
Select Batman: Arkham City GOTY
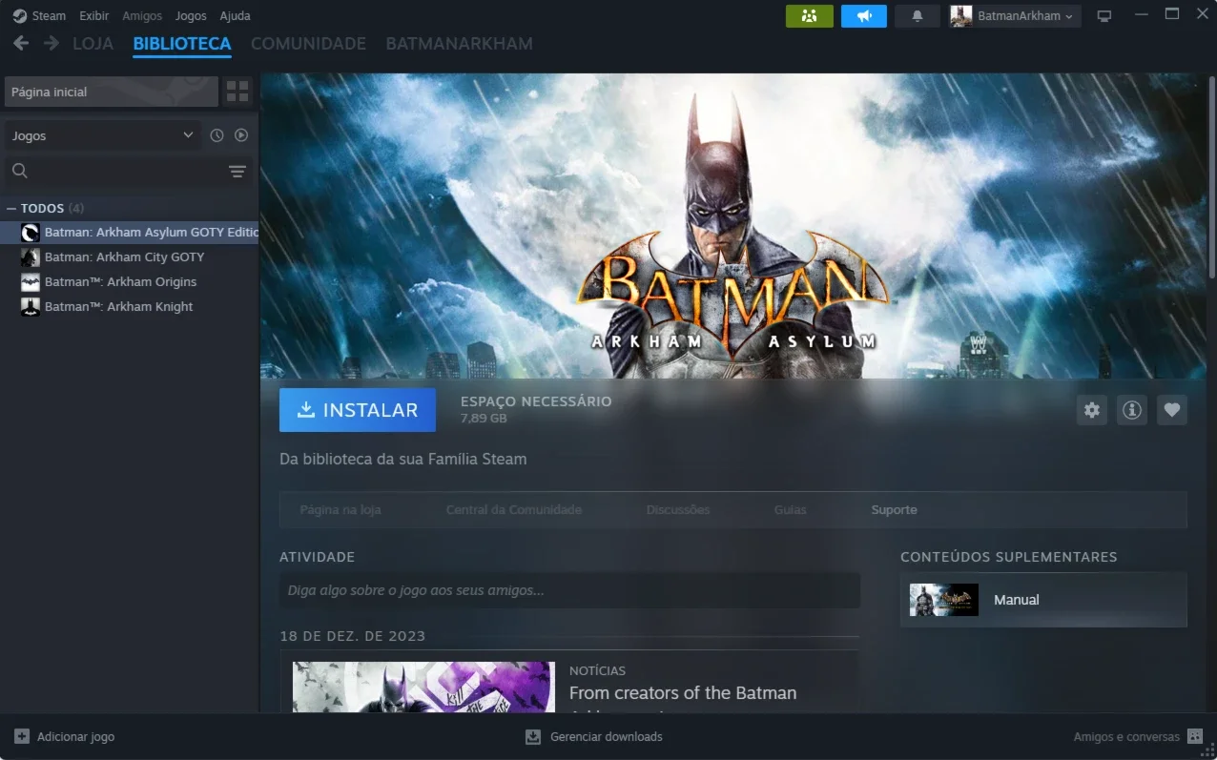click(130, 257)
